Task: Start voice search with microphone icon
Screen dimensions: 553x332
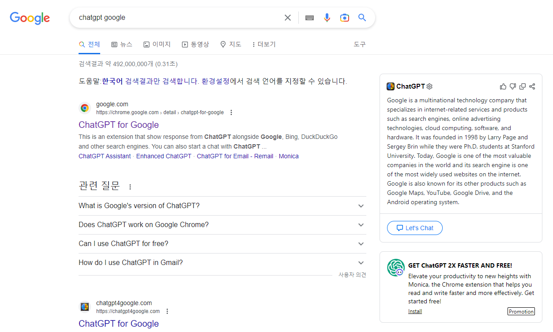Action: pos(327,18)
